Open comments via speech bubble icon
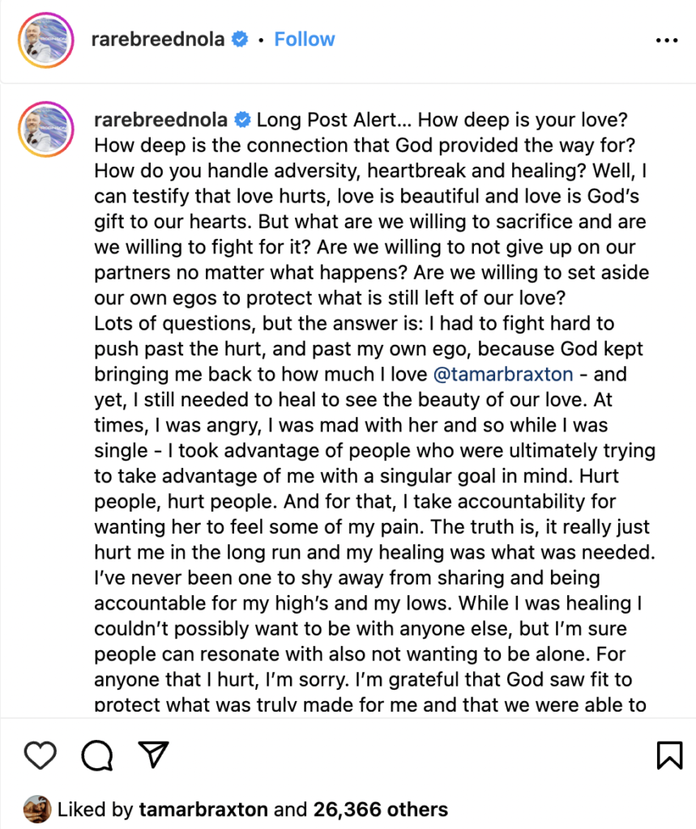The image size is (696, 829). [96, 755]
